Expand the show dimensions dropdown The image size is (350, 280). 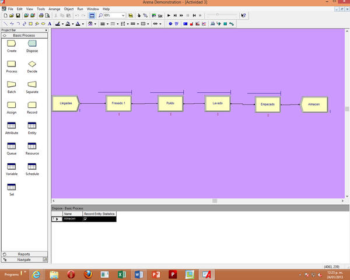click(160, 24)
